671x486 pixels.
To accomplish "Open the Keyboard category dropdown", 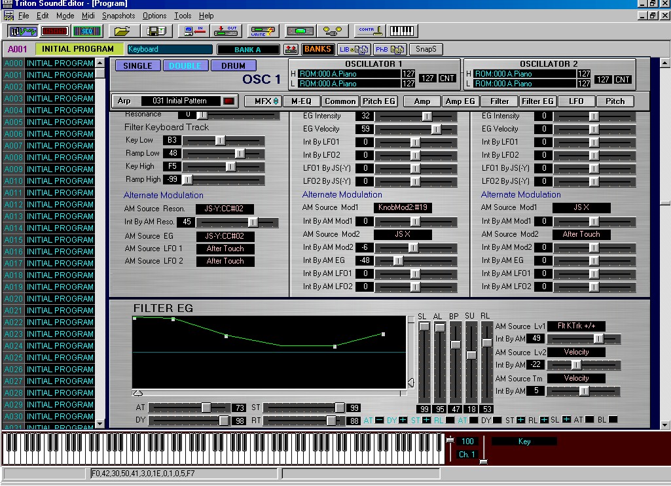I will tap(170, 49).
